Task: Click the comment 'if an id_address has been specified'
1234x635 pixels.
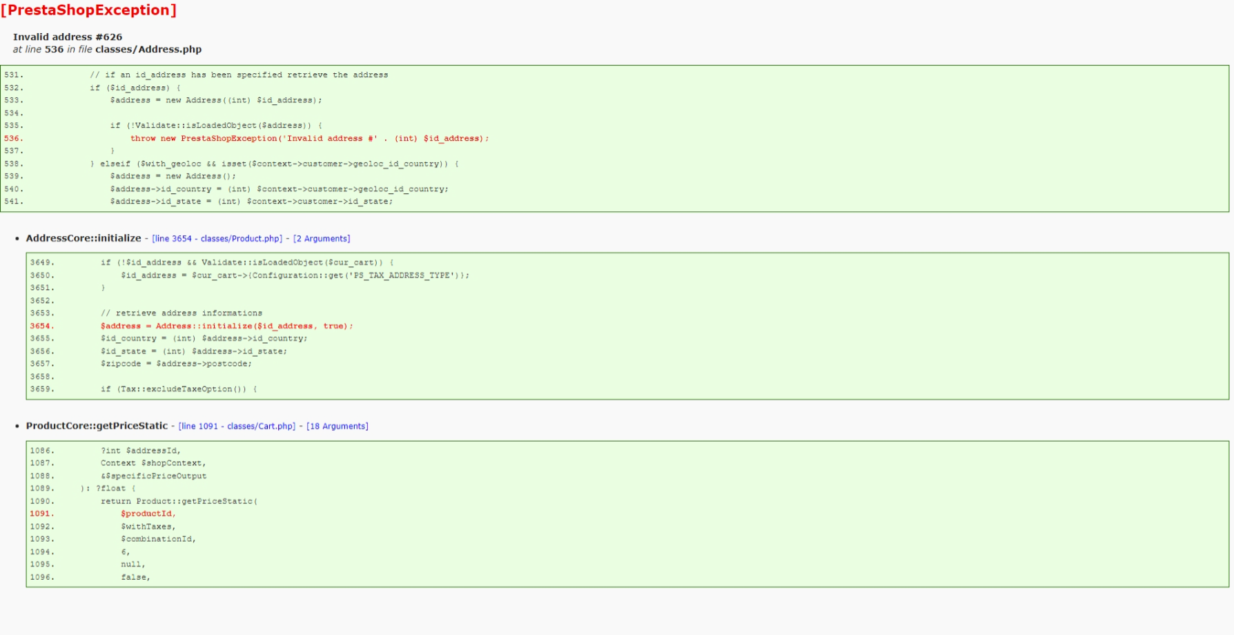Action: point(239,75)
